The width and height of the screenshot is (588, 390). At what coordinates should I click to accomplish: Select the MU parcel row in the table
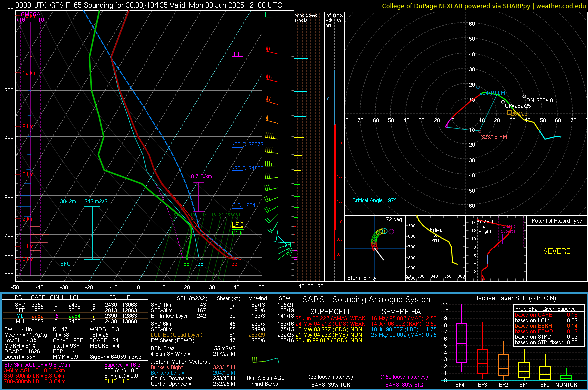point(75,321)
